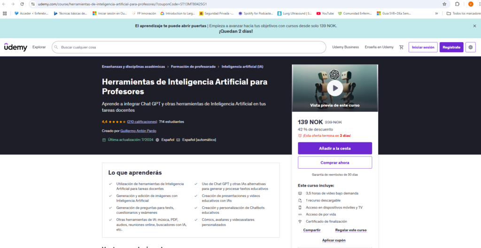The width and height of the screenshot is (481, 248).
Task: Click the star rating next to 4,4
Action: click(117, 122)
